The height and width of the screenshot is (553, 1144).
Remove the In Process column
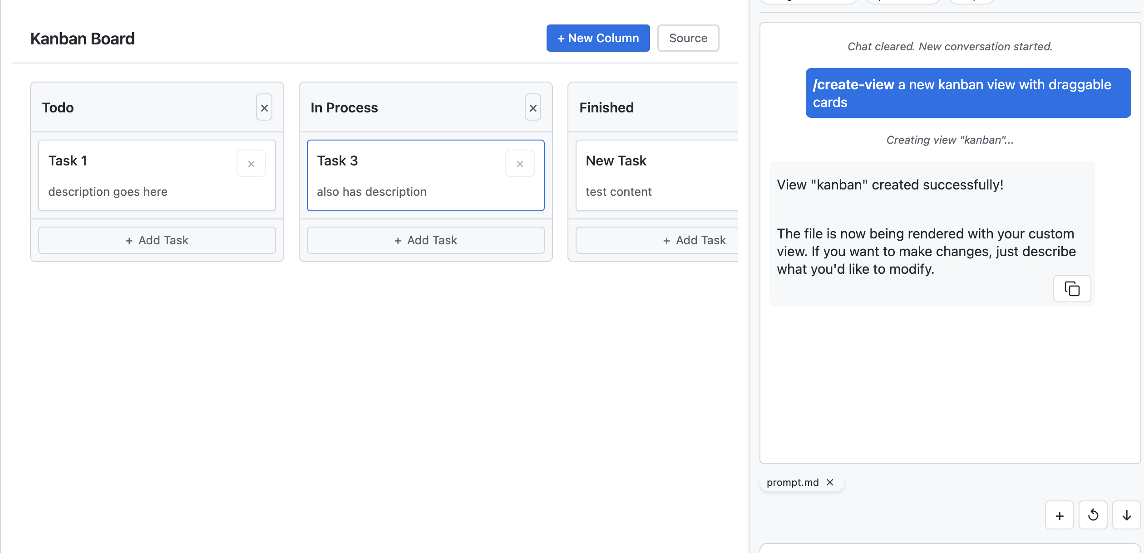pyautogui.click(x=533, y=107)
